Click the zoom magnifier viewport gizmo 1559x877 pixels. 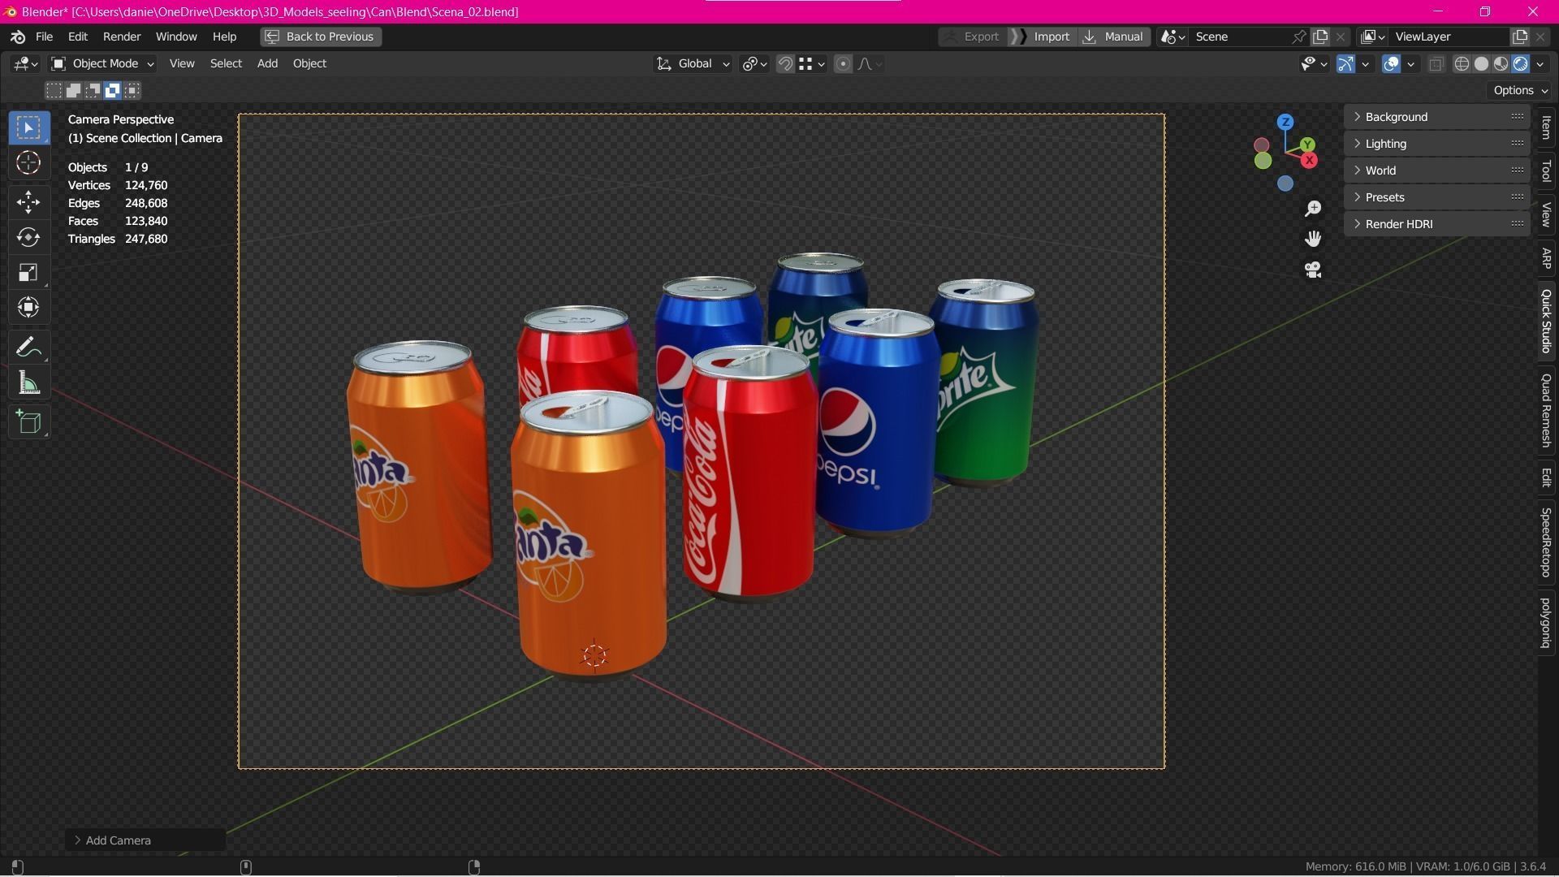click(1313, 209)
